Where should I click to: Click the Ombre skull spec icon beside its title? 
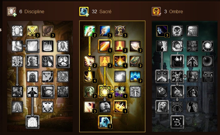(156, 11)
